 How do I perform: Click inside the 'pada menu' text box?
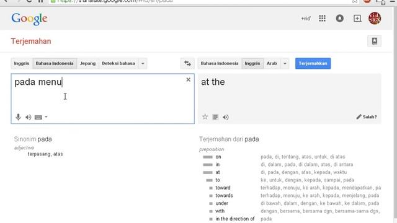[102, 96]
